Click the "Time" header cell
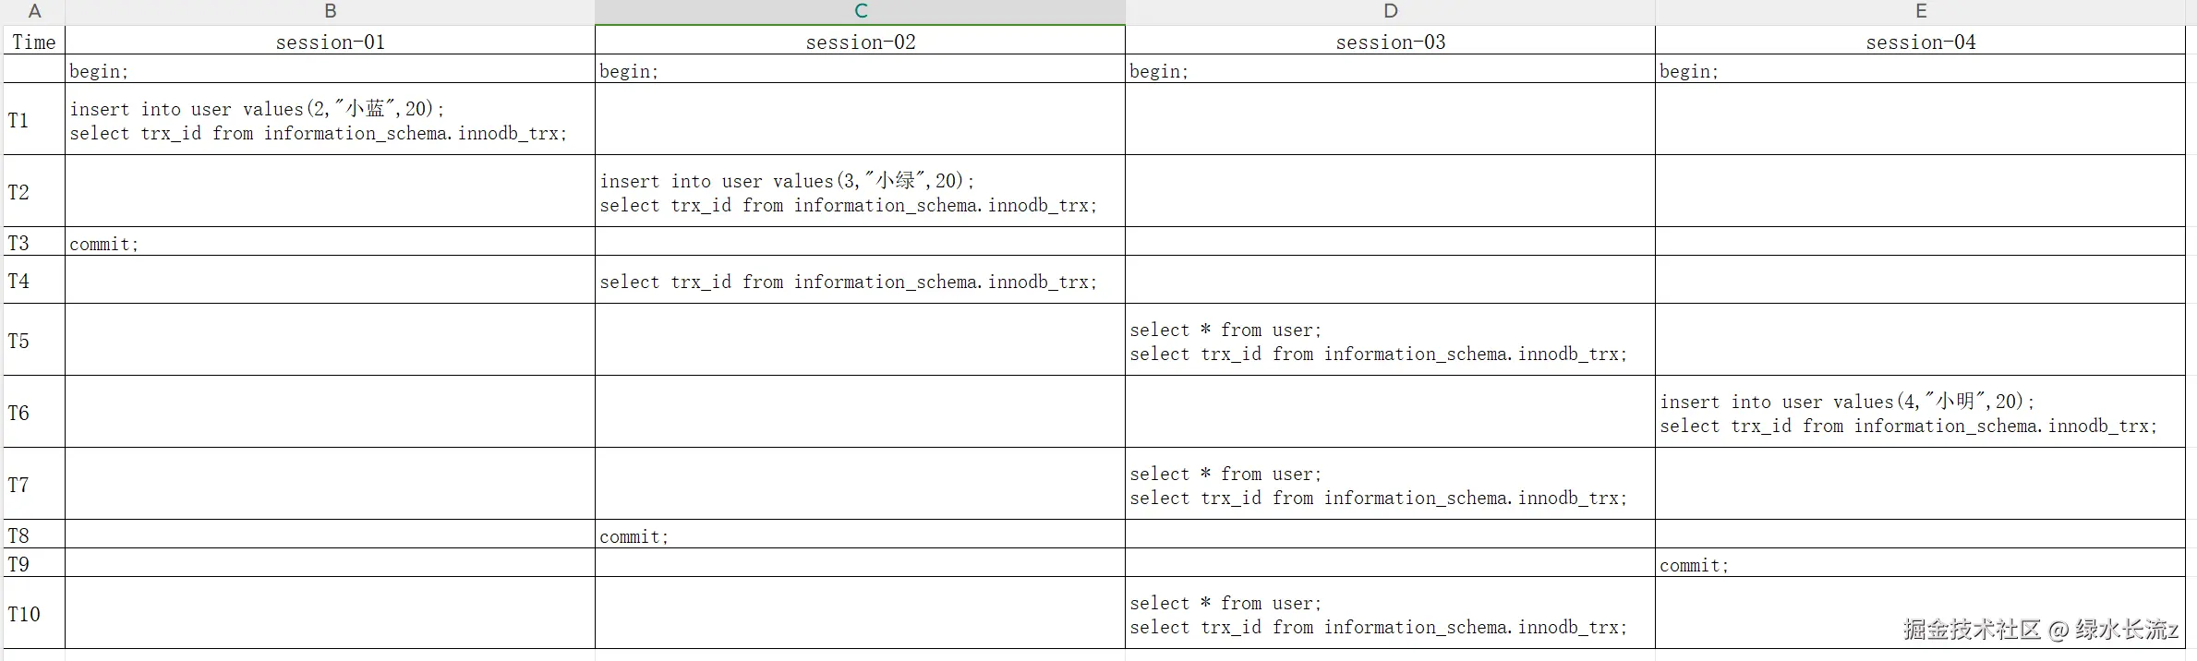2197x661 pixels. pyautogui.click(x=34, y=42)
